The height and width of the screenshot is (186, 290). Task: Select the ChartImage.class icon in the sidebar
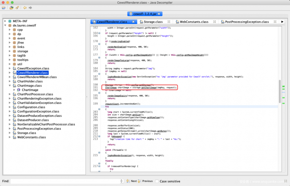tap(14, 86)
